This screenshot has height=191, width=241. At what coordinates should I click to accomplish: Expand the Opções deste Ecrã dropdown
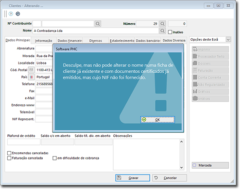pos(228,40)
